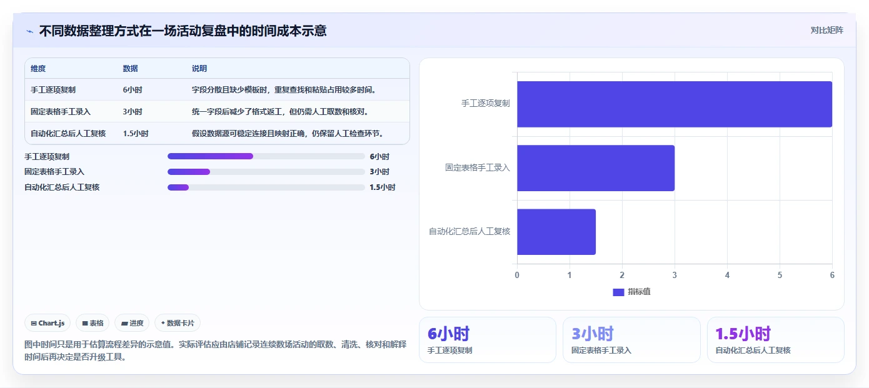The height and width of the screenshot is (388, 869).
Task: Click the 说明 column header
Action: [x=199, y=69]
